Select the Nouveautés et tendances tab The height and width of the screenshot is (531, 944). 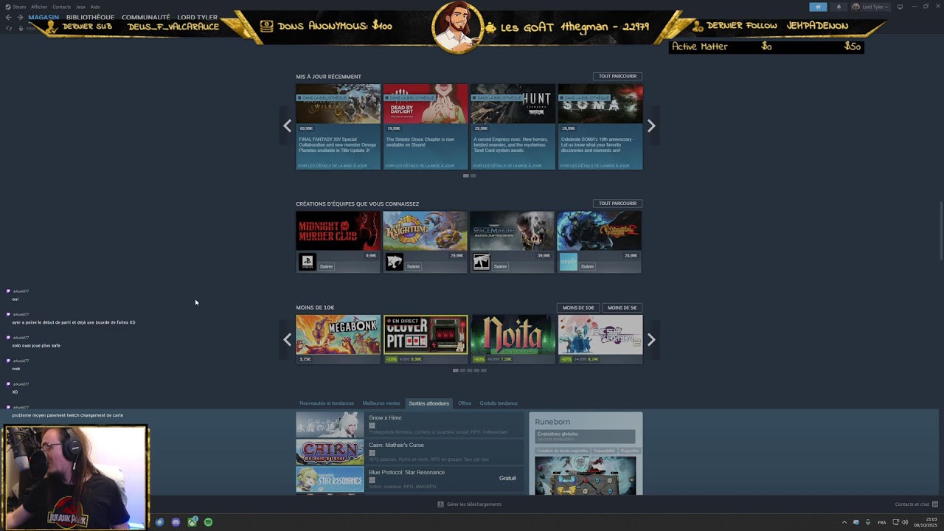(327, 403)
